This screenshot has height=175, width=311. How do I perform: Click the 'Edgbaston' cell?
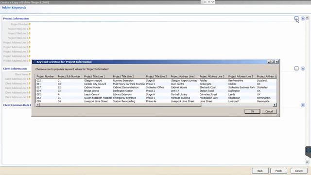click(234, 98)
